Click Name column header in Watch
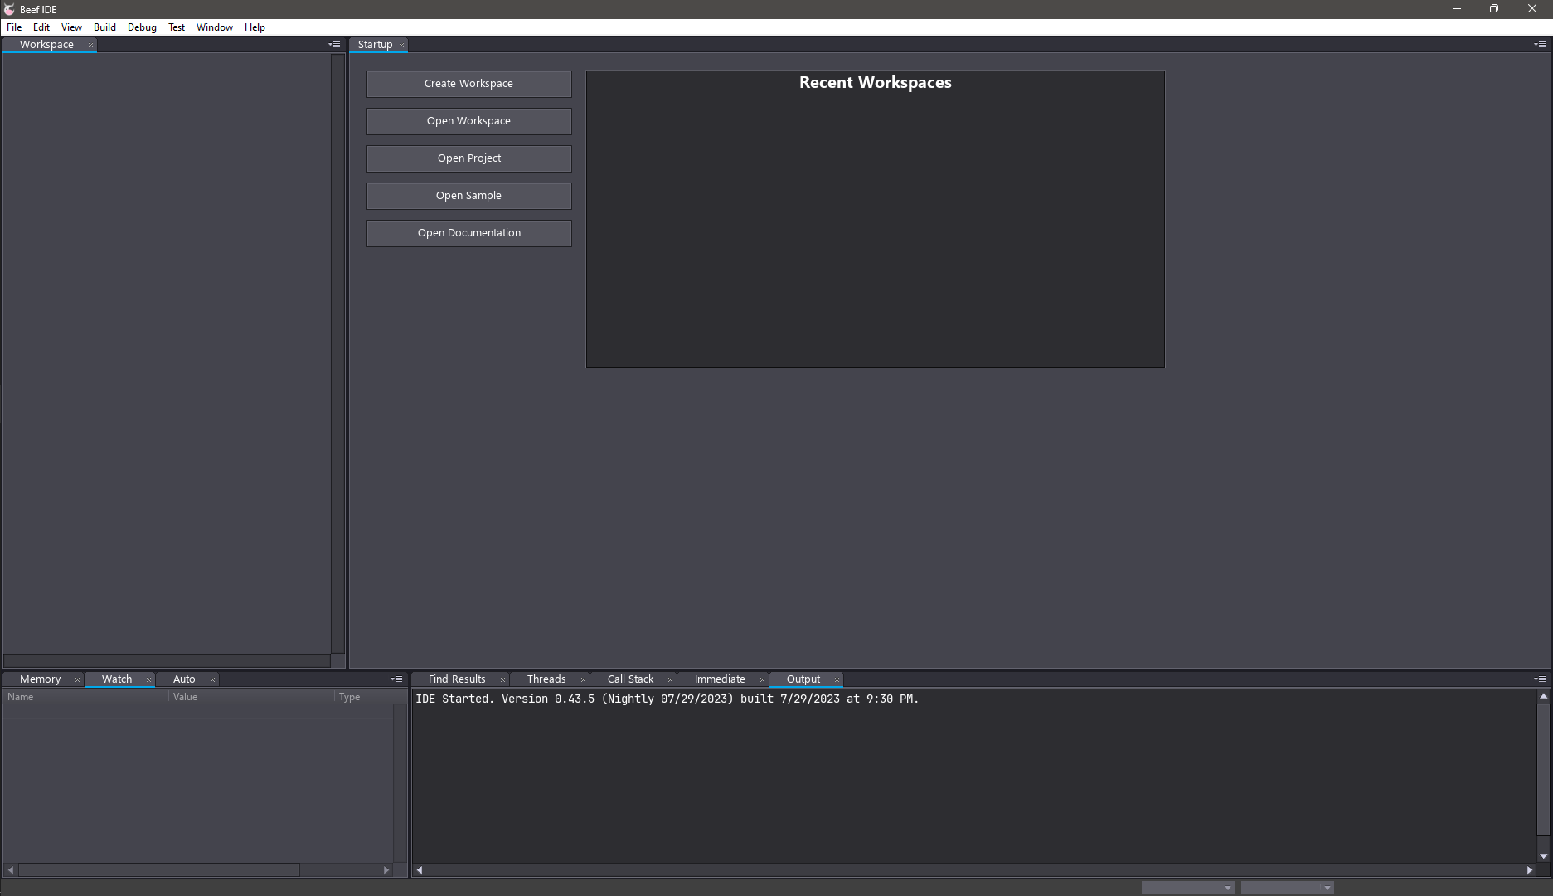 (86, 697)
